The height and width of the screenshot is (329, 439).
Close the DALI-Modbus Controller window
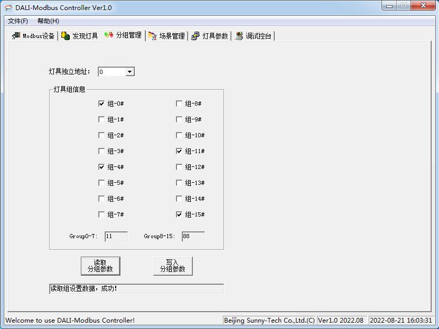coord(423,6)
